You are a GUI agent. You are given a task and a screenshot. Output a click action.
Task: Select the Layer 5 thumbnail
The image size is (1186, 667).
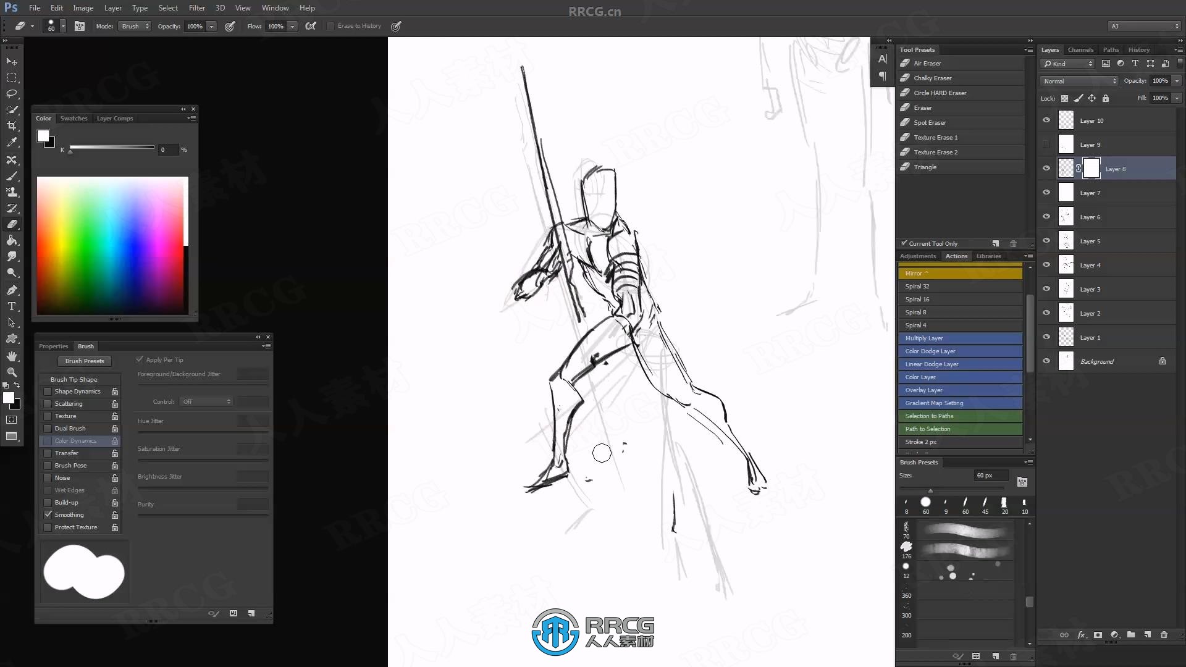pyautogui.click(x=1066, y=241)
